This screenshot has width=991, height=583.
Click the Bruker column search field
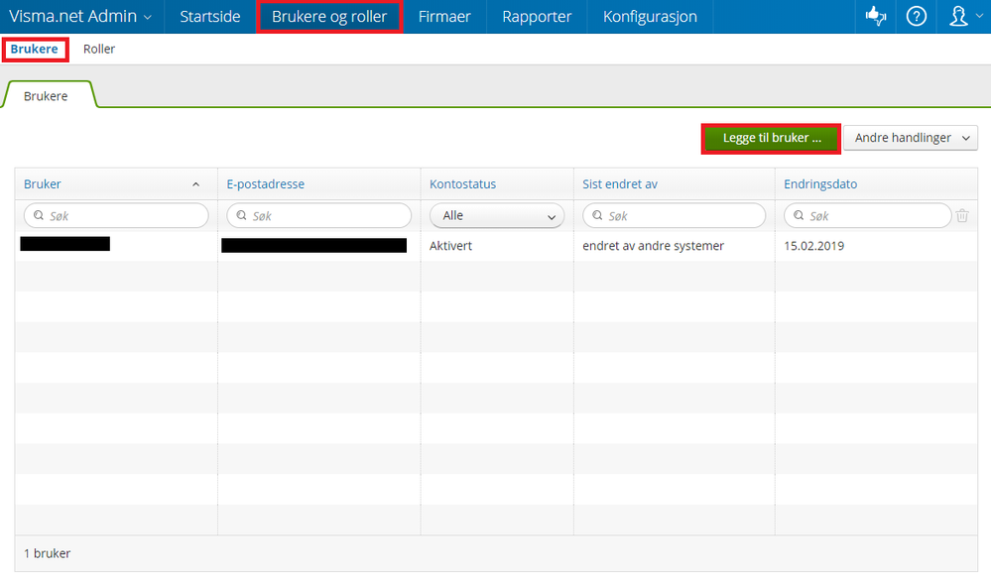tap(116, 216)
